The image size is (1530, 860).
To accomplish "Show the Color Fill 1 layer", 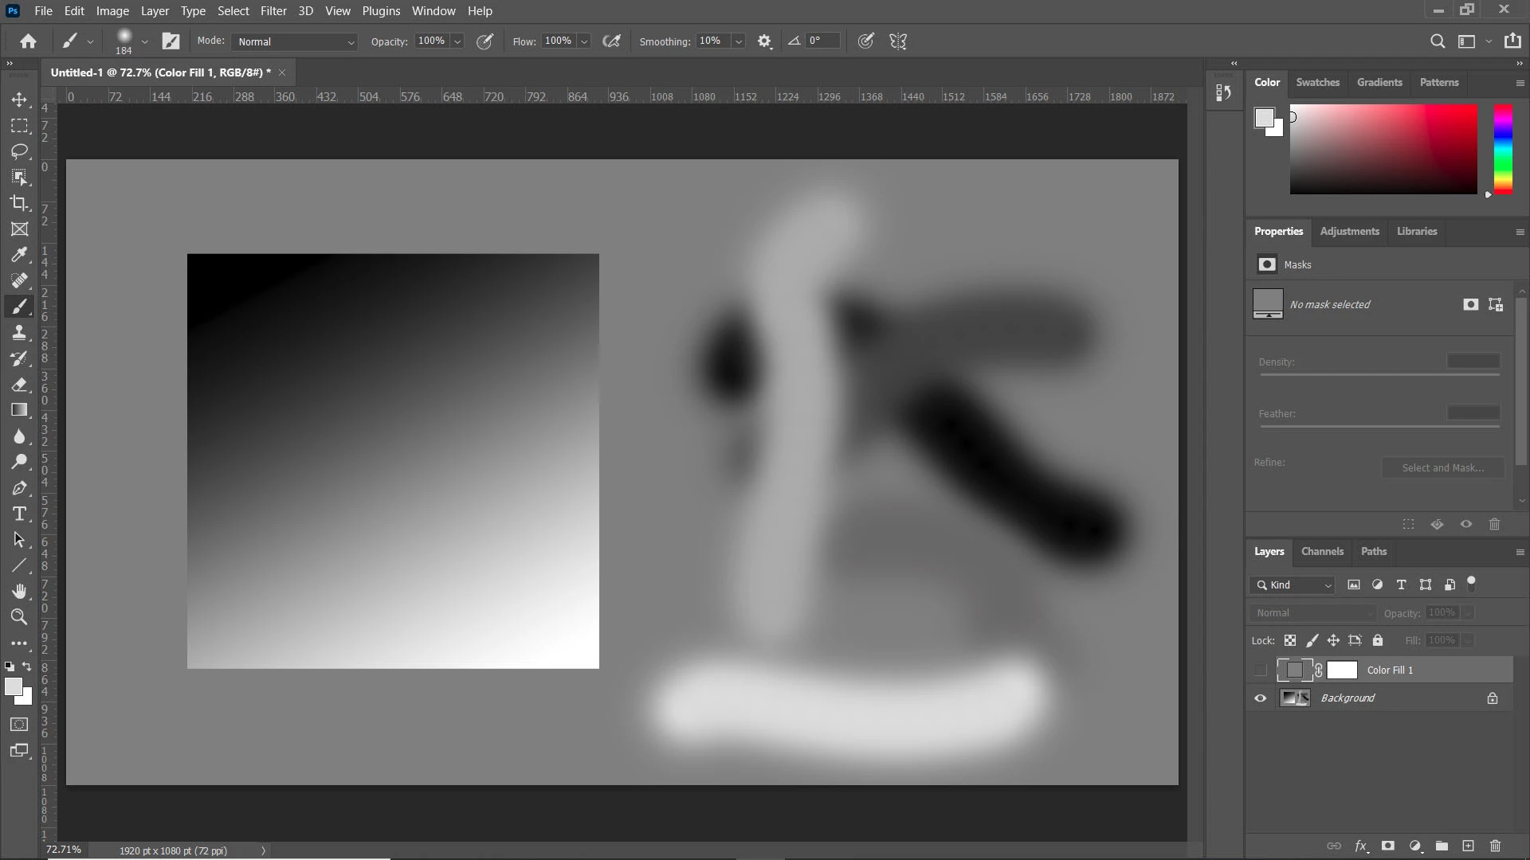I will (x=1260, y=670).
